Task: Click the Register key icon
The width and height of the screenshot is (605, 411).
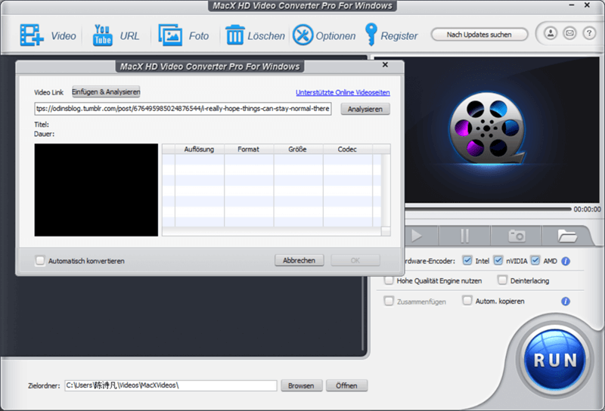Action: [x=371, y=35]
